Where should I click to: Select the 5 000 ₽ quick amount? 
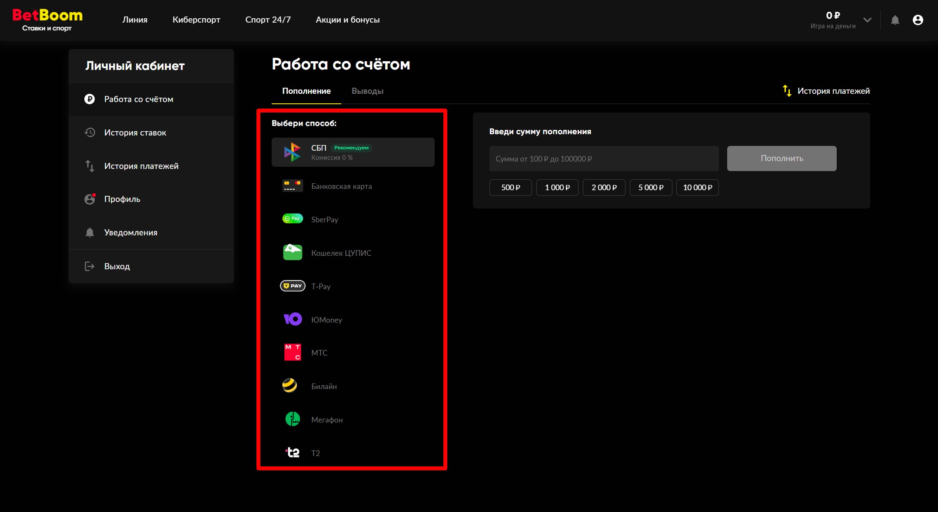tap(651, 188)
